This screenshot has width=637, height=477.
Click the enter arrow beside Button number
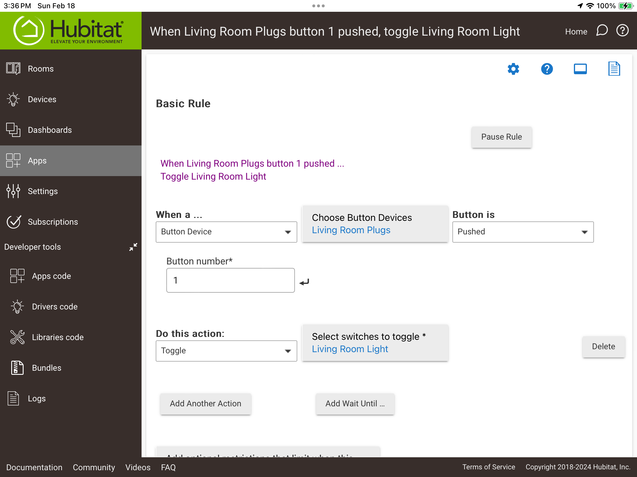304,282
